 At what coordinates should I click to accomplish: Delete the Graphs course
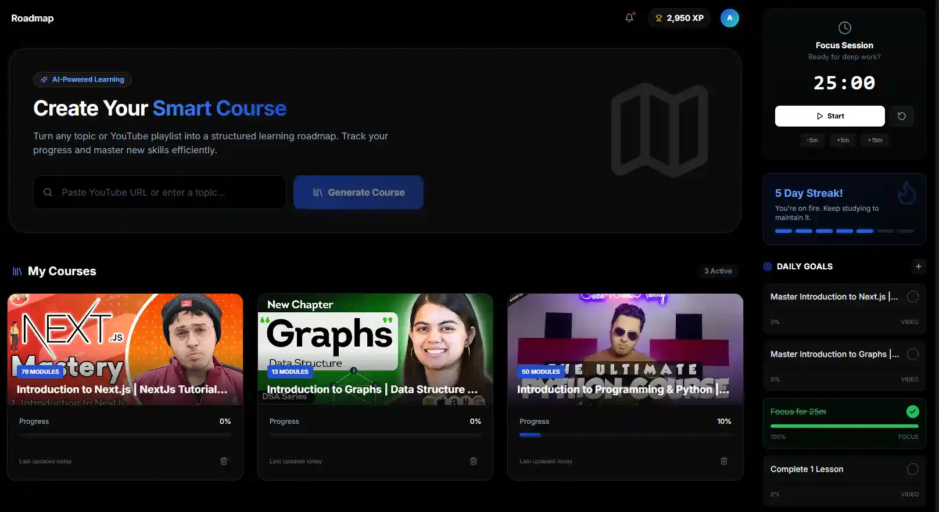(x=474, y=461)
